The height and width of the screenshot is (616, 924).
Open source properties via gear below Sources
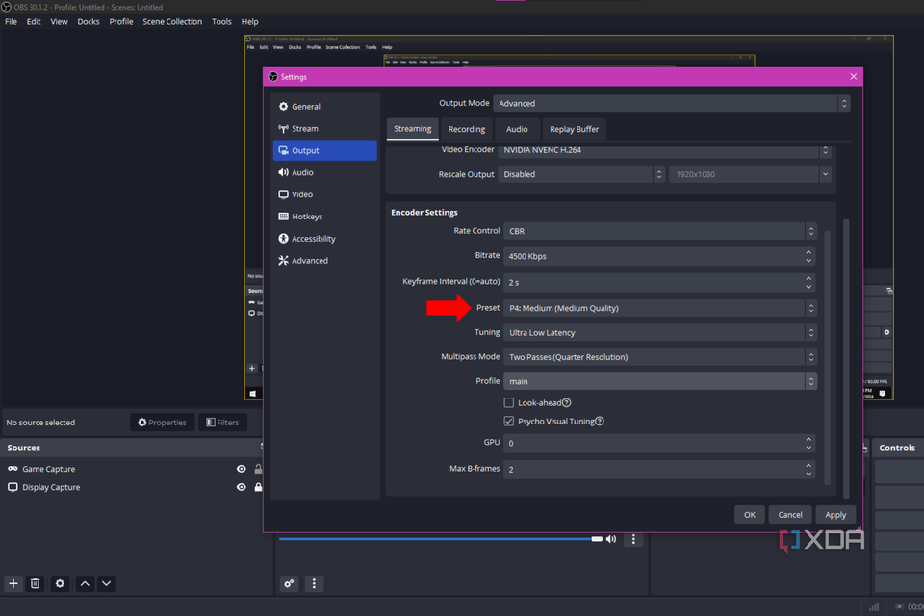[59, 583]
